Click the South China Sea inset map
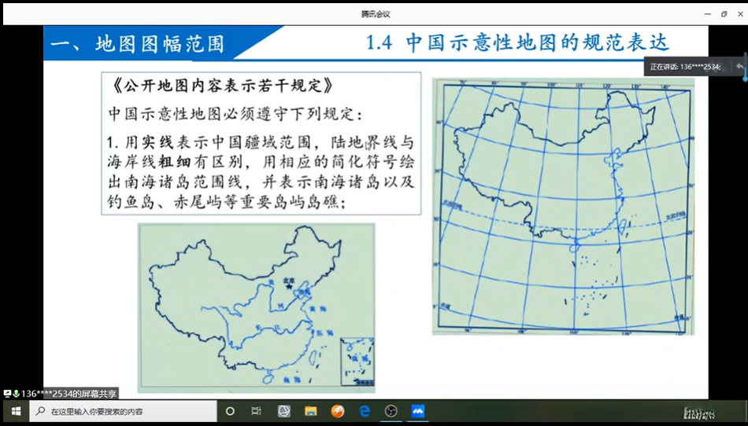Viewport: 748px width, 426px height. (x=357, y=362)
